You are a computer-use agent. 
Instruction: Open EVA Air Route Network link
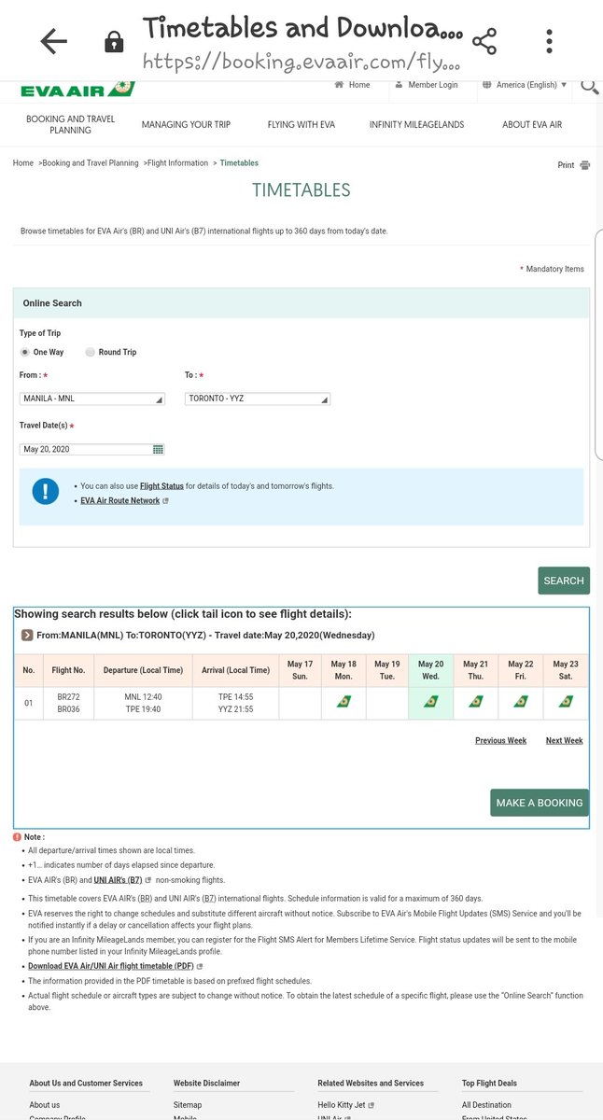[x=120, y=501]
